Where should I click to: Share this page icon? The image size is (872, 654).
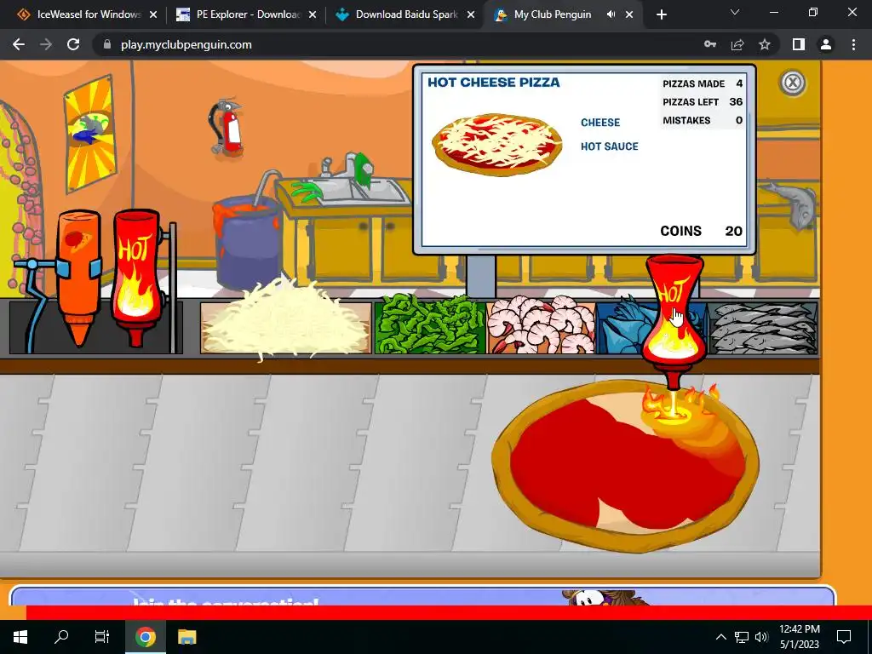pyautogui.click(x=737, y=44)
